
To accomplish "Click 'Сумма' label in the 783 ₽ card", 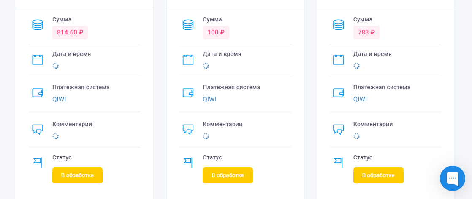I will (363, 19).
